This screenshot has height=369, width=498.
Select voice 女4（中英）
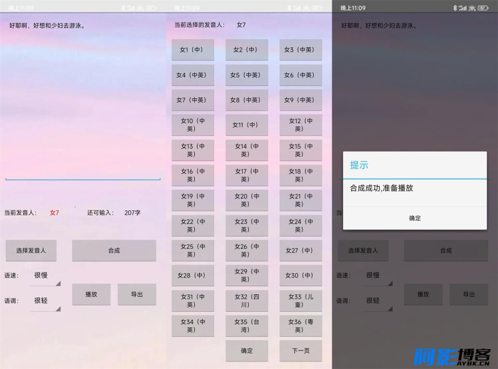193,75
